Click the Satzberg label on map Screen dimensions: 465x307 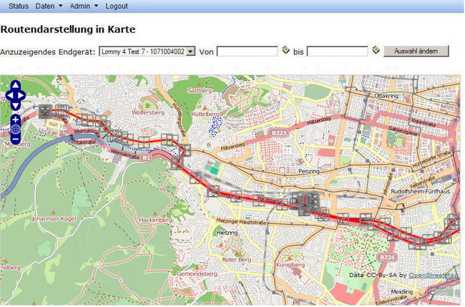point(200,91)
